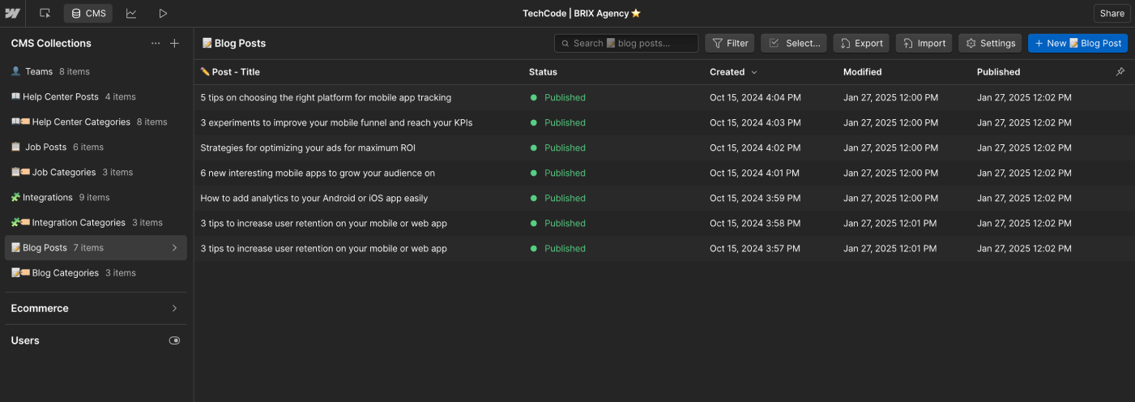
Task: Click the Select... button
Action: click(794, 43)
